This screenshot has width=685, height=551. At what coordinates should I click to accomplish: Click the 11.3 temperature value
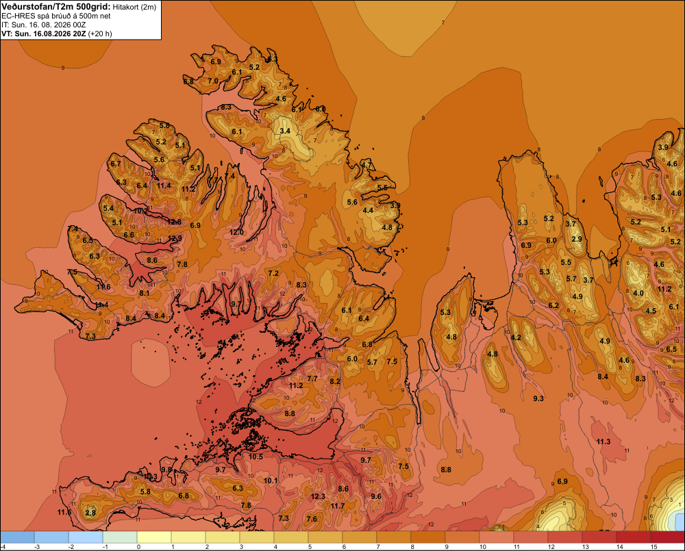pos(603,442)
